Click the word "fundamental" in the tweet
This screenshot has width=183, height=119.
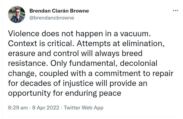coord(88,63)
